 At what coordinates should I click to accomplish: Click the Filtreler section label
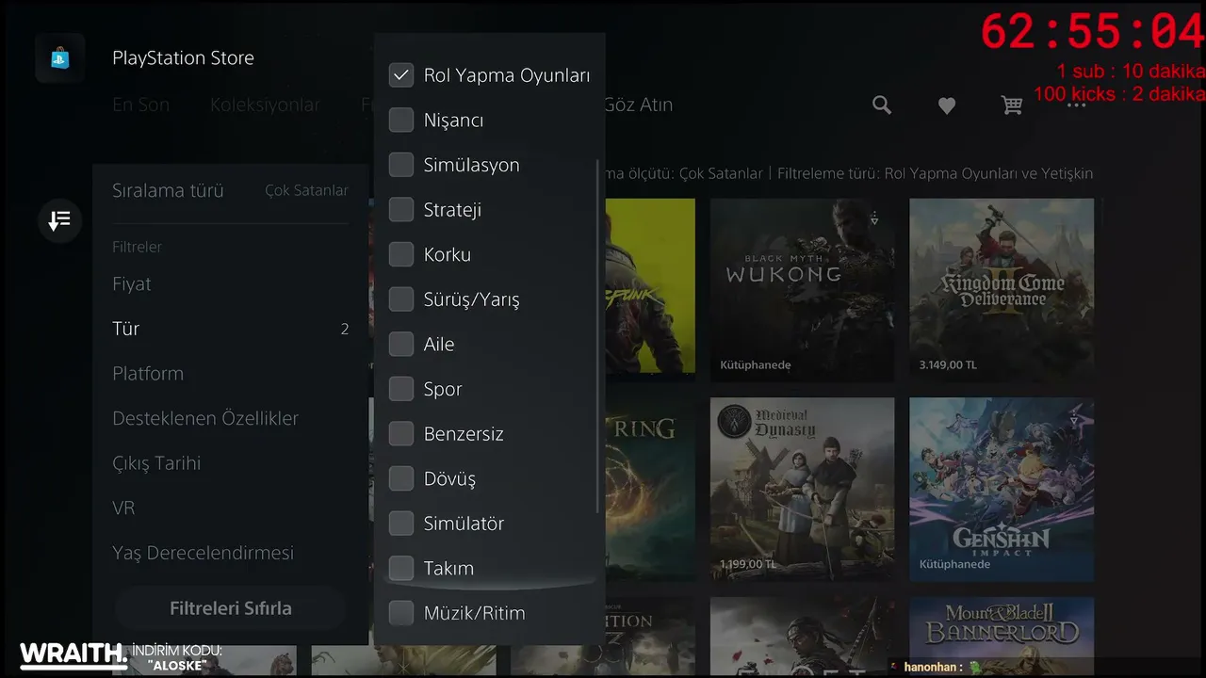tap(137, 247)
